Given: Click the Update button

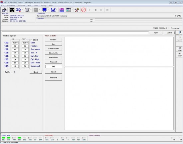Looking at the screenshot, I should (169, 33).
